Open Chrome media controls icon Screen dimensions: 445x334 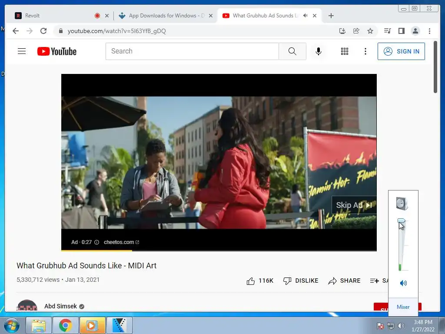click(387, 31)
